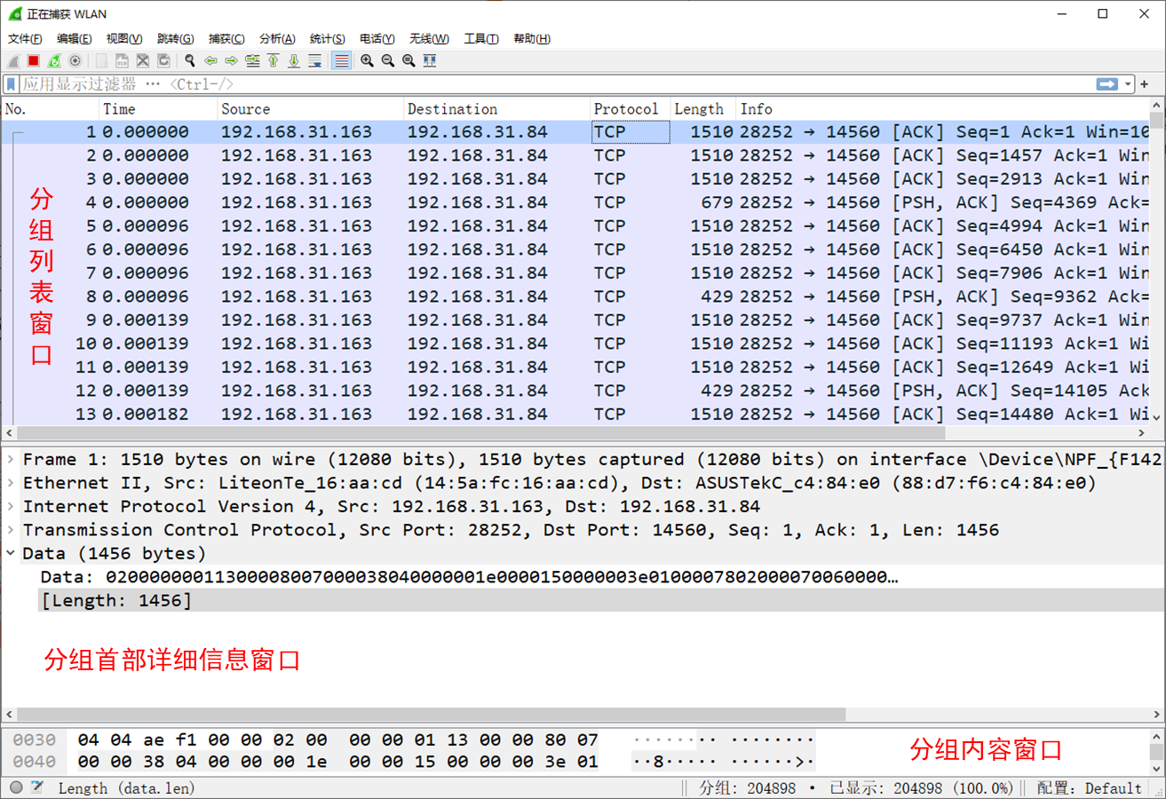
Task: Stop the running capture with the red square
Action: pyautogui.click(x=34, y=61)
